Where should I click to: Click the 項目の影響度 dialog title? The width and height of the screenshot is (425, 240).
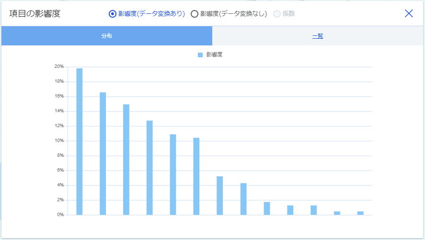34,13
